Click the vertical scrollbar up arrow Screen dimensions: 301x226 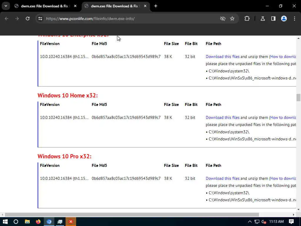pyautogui.click(x=298, y=39)
